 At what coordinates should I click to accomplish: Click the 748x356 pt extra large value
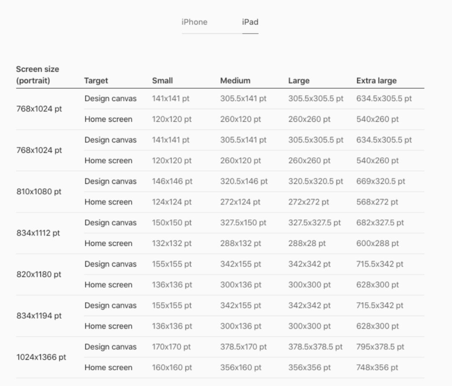(x=377, y=368)
